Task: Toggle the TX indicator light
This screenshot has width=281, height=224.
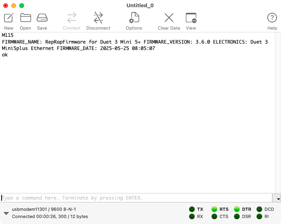Action: [x=192, y=209]
